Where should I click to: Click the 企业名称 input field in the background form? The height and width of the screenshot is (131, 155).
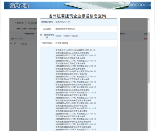31,23
